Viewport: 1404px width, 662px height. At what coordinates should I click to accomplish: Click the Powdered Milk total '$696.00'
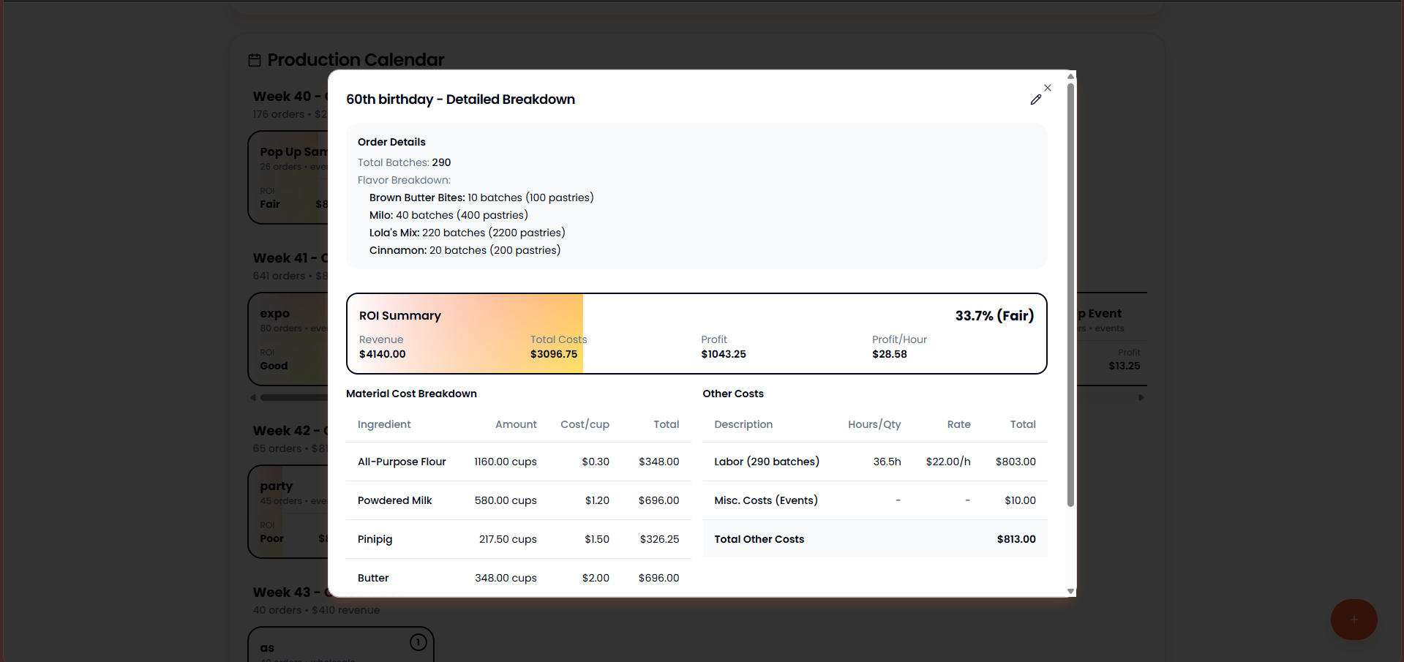pyautogui.click(x=658, y=500)
